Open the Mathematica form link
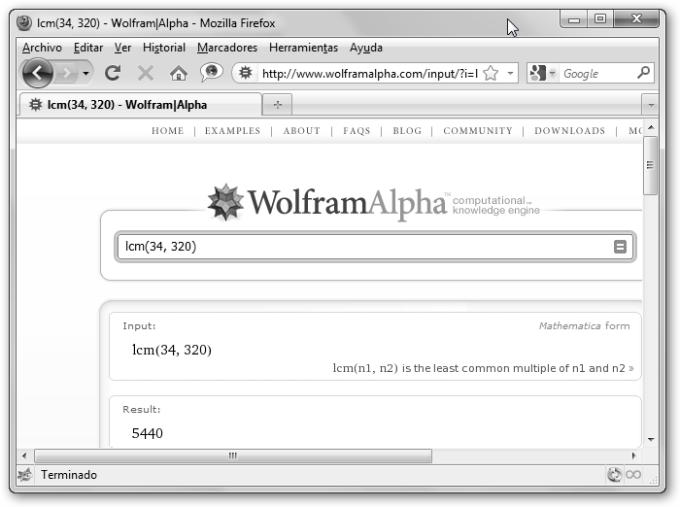Screen dimensions: 680x507 584,326
